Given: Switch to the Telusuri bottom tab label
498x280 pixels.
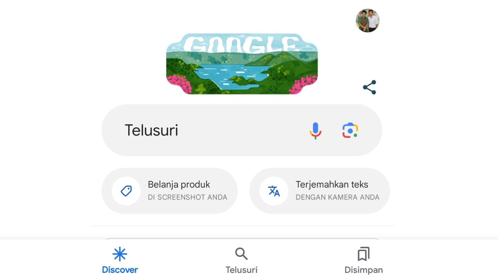Looking at the screenshot, I should point(242,270).
